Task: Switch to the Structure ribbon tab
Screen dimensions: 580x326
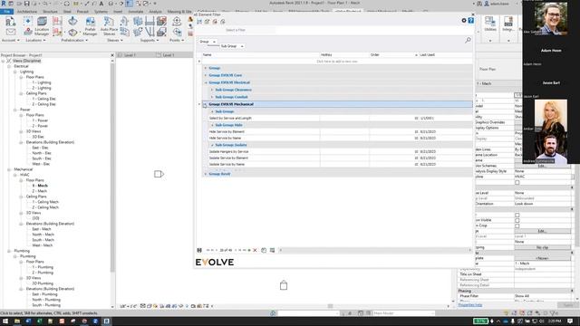Action: [51, 12]
